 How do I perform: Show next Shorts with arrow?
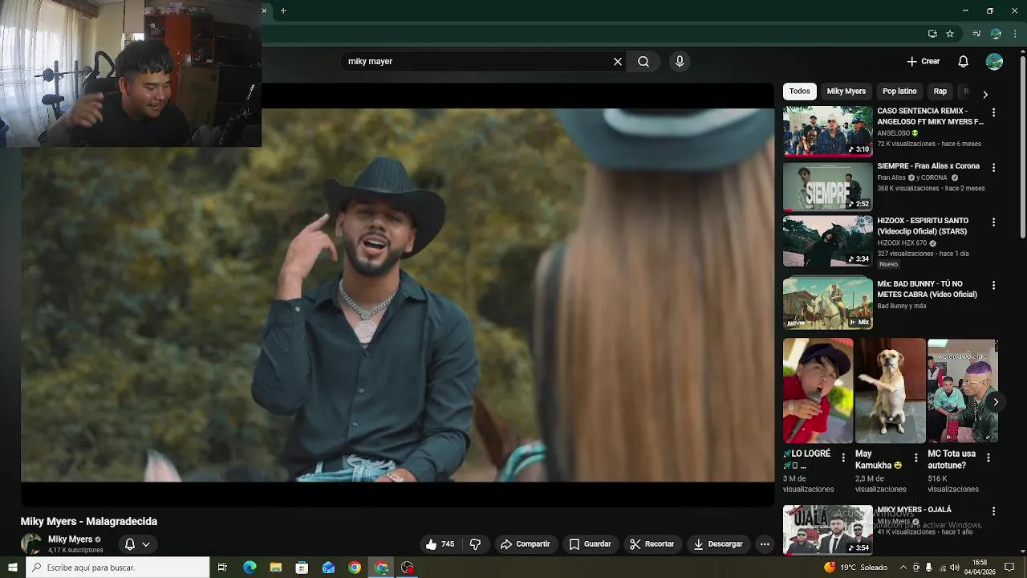coord(996,401)
